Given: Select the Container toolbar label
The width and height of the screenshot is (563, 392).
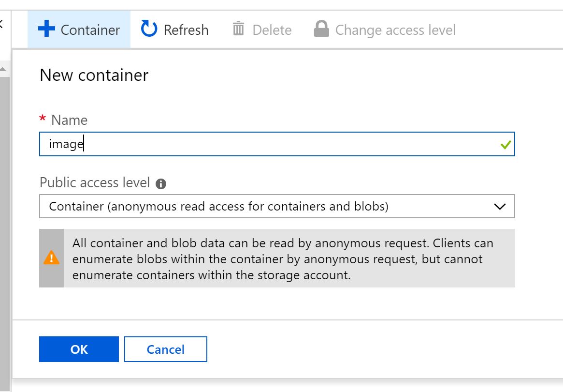Looking at the screenshot, I should point(90,30).
